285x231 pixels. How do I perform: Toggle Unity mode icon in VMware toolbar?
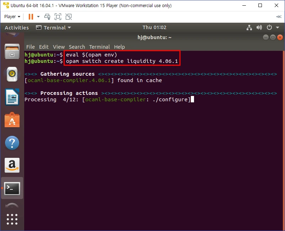(69, 17)
